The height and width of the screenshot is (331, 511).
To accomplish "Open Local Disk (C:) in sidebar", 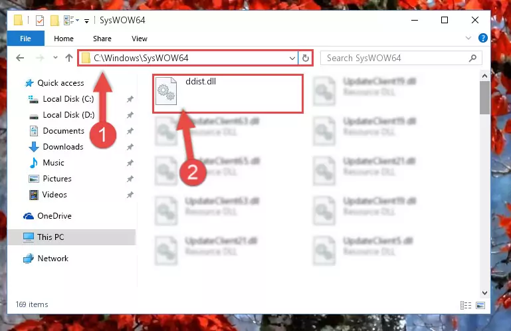I will coord(68,99).
